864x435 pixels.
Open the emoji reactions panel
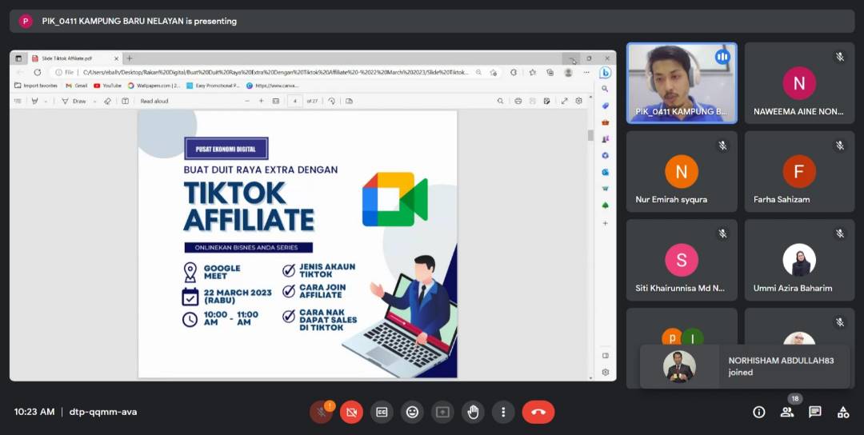412,412
